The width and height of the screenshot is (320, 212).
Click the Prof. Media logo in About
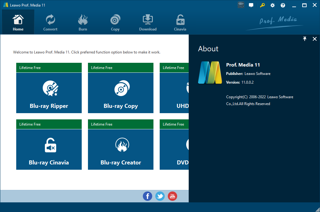point(210,73)
